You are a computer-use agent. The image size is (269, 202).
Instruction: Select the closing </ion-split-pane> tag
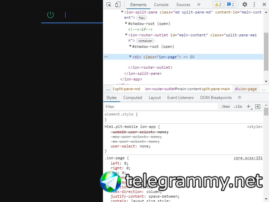143,73
